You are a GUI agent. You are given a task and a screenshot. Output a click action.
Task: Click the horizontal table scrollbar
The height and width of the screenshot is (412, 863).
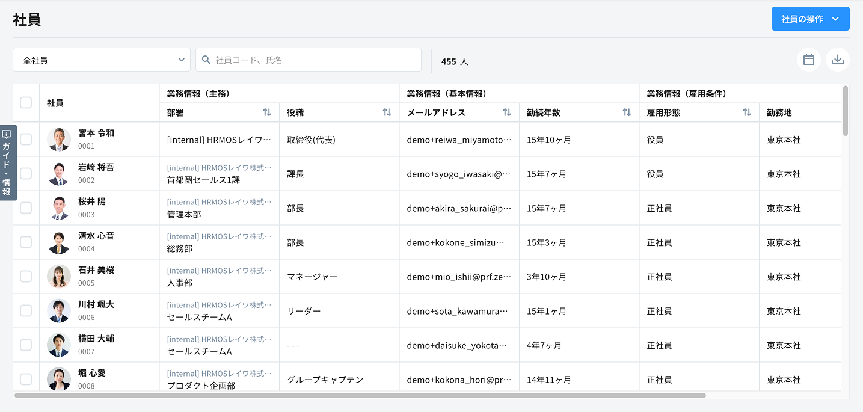pyautogui.click(x=360, y=395)
